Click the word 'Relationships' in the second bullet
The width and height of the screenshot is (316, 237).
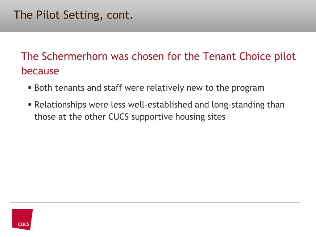[x=60, y=105]
